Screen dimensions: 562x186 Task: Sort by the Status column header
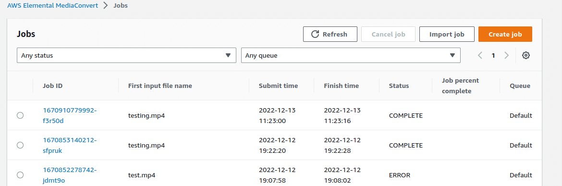(399, 86)
